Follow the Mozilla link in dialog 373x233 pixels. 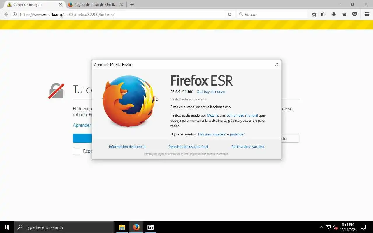(212, 115)
